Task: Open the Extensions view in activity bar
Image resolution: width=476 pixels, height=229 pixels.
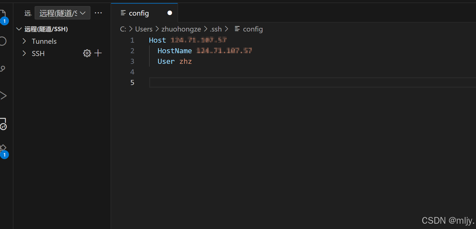Action: pos(3,149)
